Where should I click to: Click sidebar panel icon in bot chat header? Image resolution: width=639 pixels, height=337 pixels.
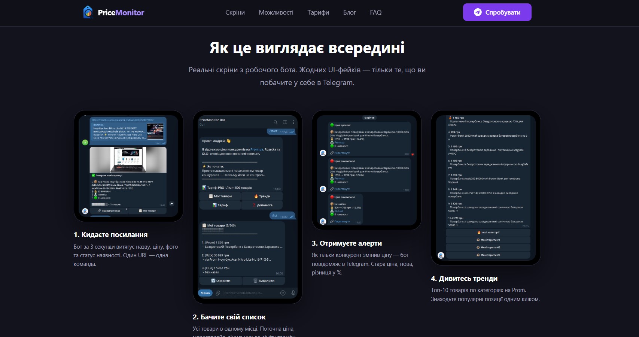coord(285,122)
